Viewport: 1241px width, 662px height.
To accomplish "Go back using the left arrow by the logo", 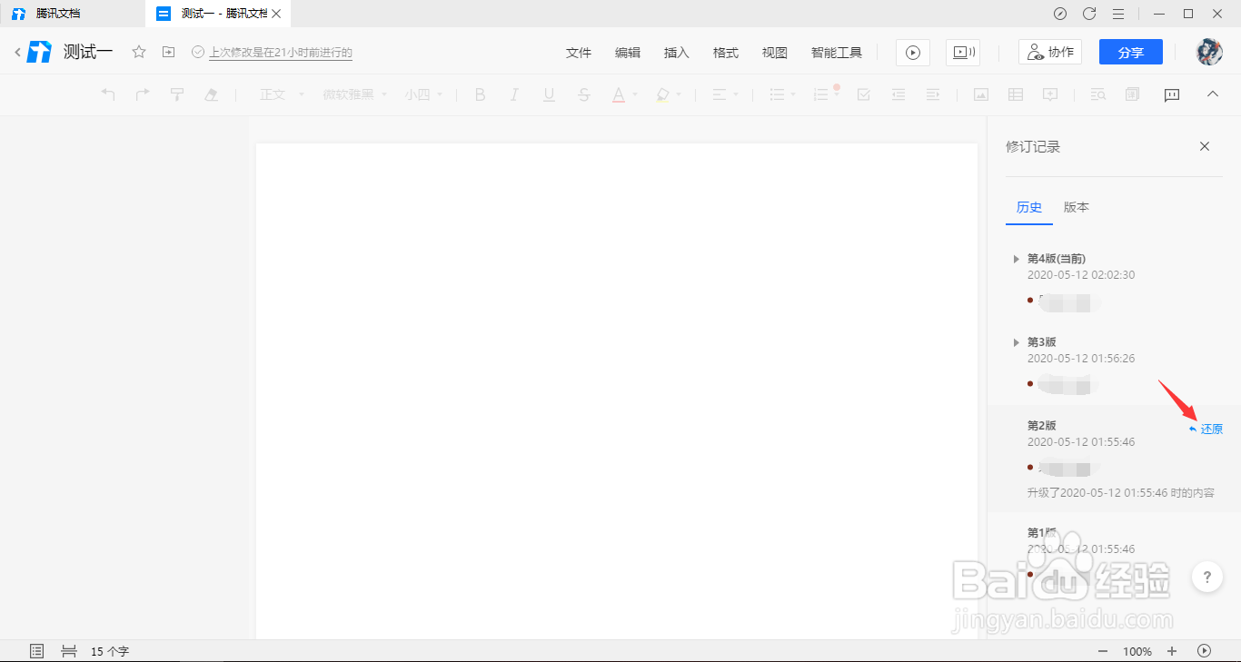I will coord(17,53).
